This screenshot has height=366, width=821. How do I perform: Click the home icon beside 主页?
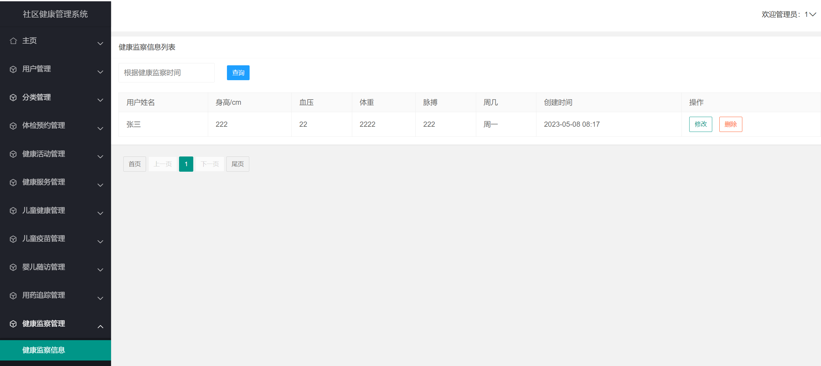pyautogui.click(x=13, y=41)
